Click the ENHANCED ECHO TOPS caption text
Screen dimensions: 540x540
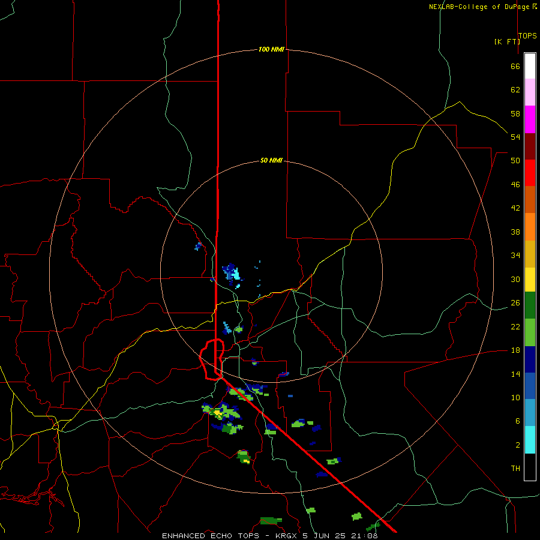(x=211, y=536)
